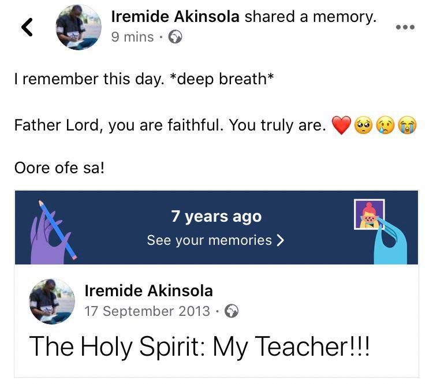Open the 'See your memories' link

click(209, 240)
